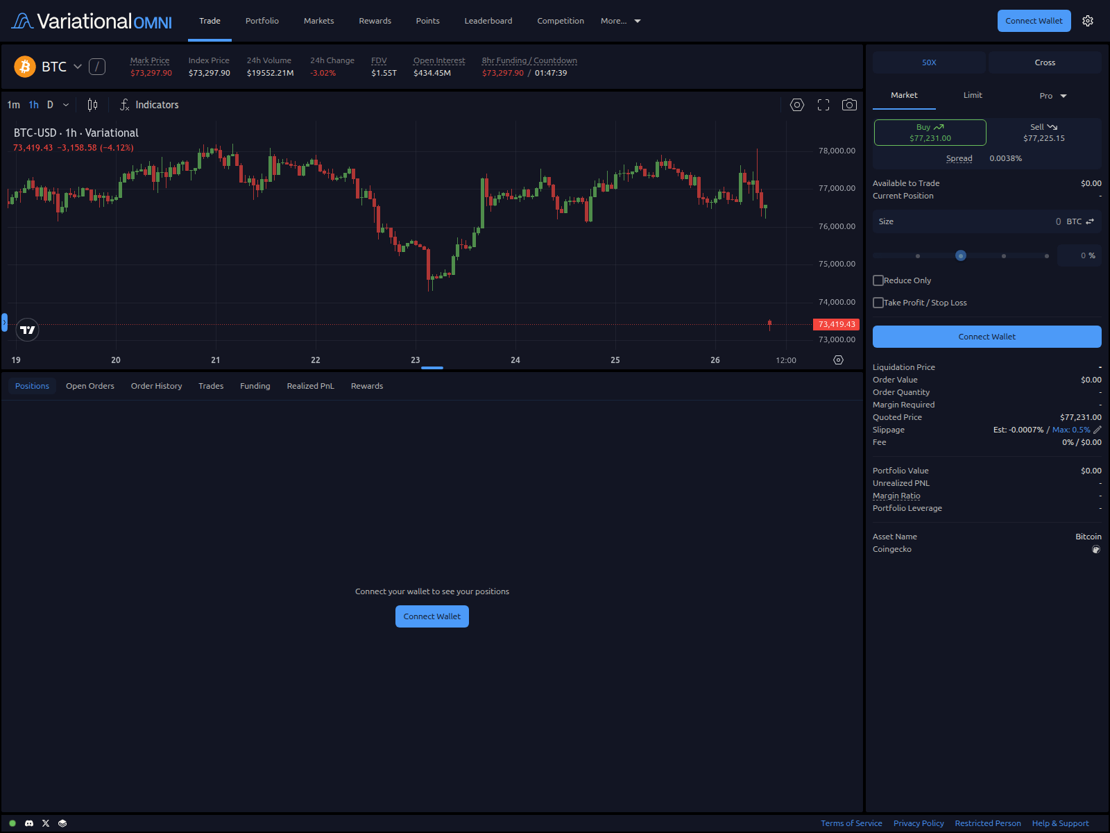Show the Funding tab

pos(255,386)
